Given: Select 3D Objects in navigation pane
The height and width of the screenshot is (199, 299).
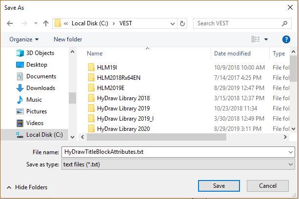Looking at the screenshot, I should pos(35,53).
